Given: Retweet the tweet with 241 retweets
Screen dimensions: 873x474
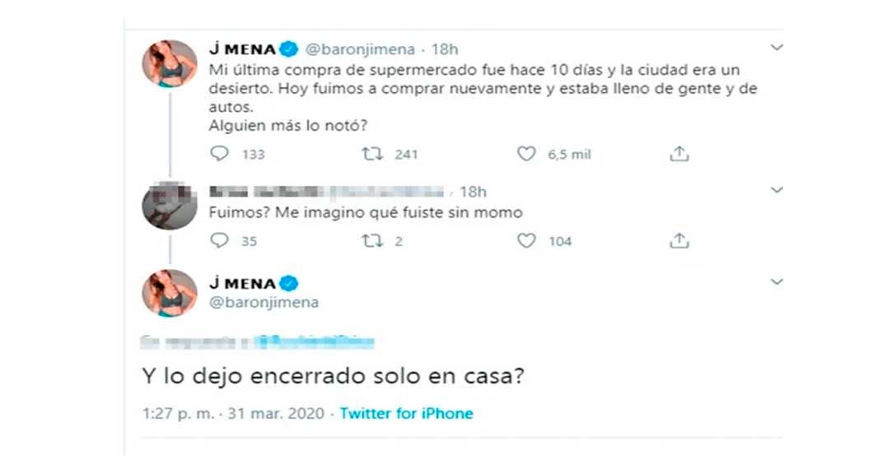Looking at the screenshot, I should [375, 154].
